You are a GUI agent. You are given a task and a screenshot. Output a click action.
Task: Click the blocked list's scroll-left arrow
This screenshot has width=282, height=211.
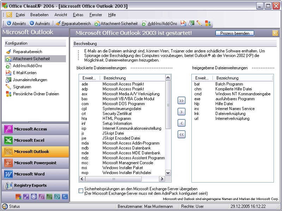[82, 179]
